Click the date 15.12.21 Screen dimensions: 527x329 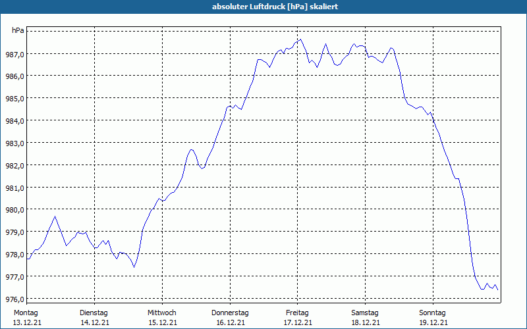(163, 322)
